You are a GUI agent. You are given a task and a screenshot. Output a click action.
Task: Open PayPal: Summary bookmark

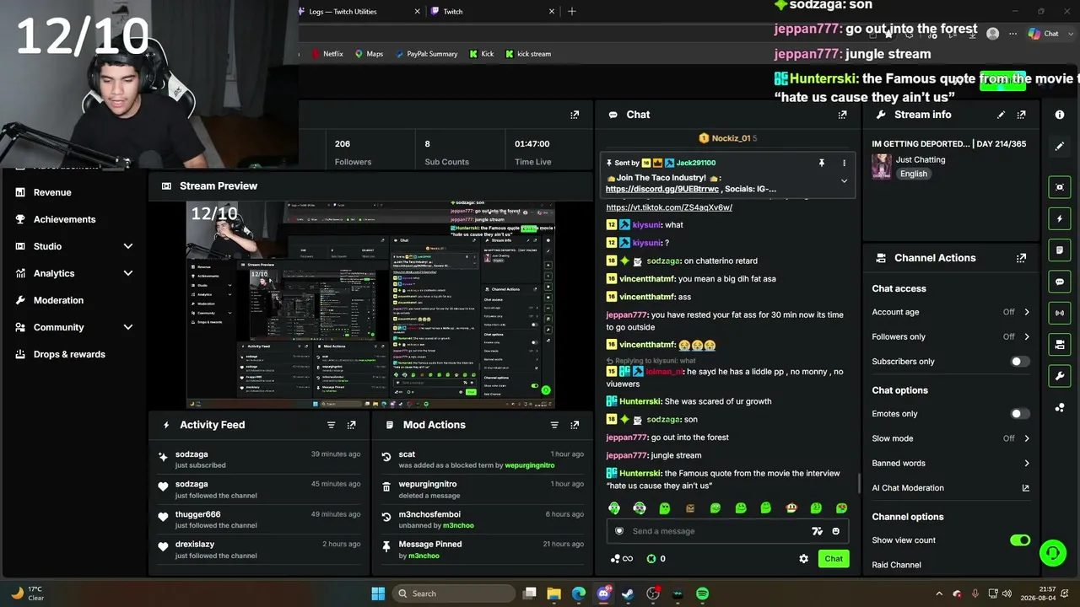[425, 54]
